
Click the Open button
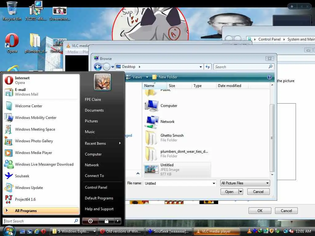coord(229,192)
